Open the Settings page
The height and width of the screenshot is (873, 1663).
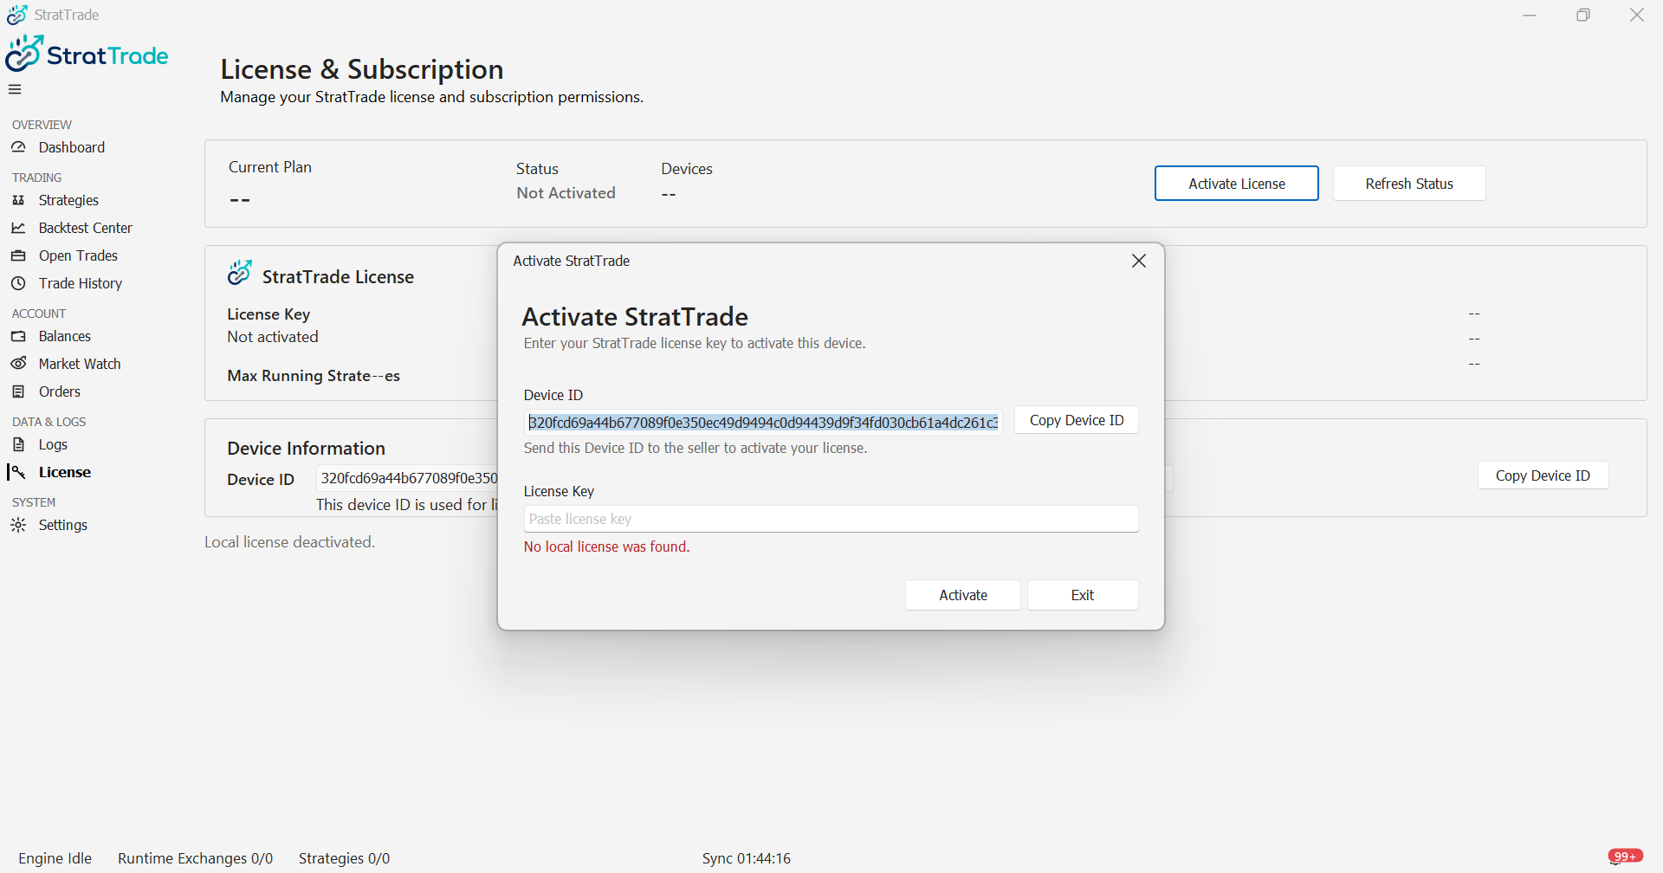click(63, 525)
